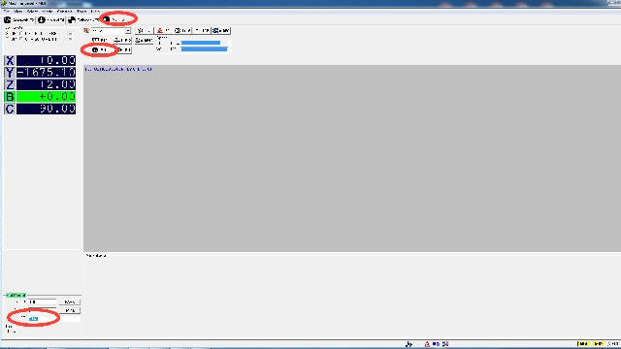Screen dimensions: 621x349
Task: Click the Z position readout 12.00
Action: pos(46,84)
